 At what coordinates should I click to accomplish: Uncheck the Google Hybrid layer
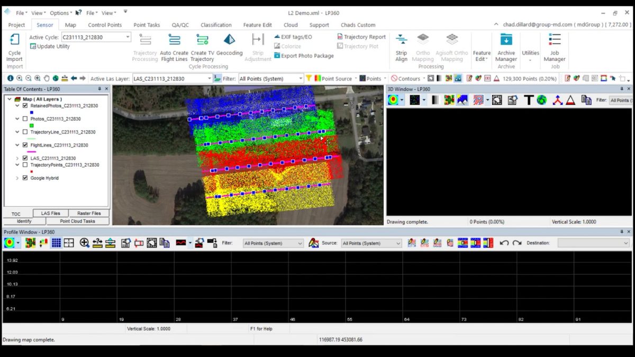tap(25, 178)
